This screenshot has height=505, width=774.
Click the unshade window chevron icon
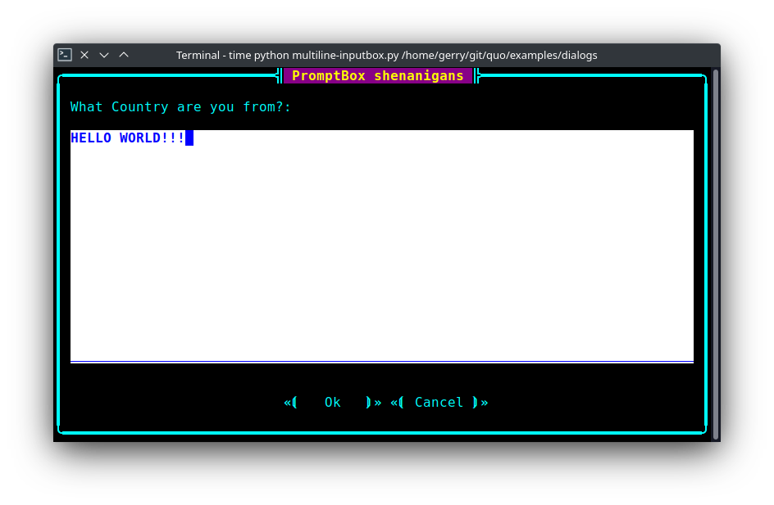click(x=124, y=55)
